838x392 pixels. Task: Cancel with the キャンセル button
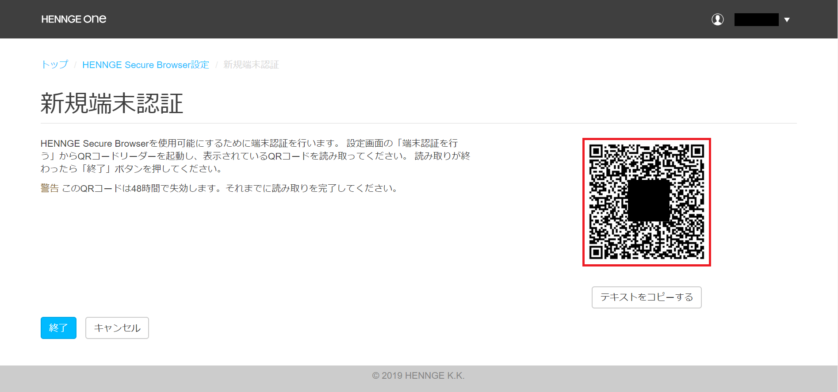[x=117, y=328]
